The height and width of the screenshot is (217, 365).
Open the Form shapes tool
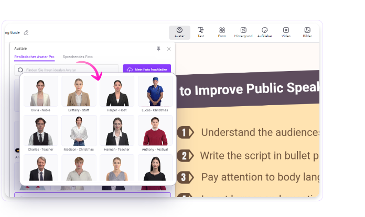pos(222,32)
